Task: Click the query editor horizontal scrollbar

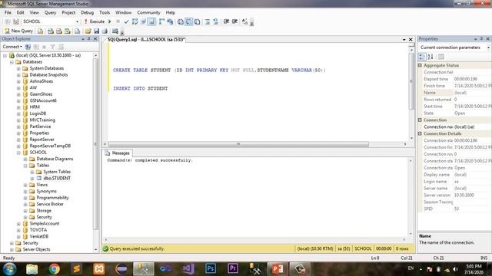Action: click(x=238, y=144)
